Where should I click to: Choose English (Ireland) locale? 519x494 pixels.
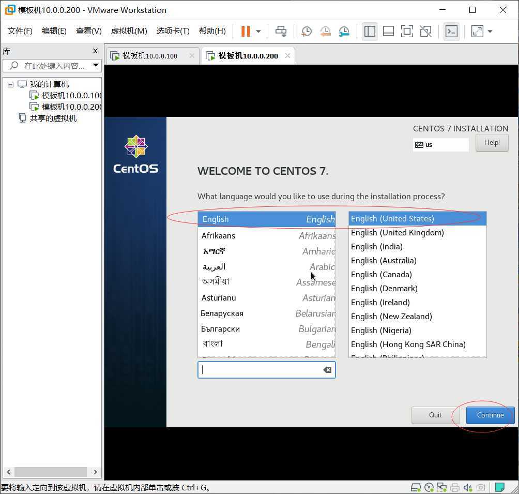point(418,302)
